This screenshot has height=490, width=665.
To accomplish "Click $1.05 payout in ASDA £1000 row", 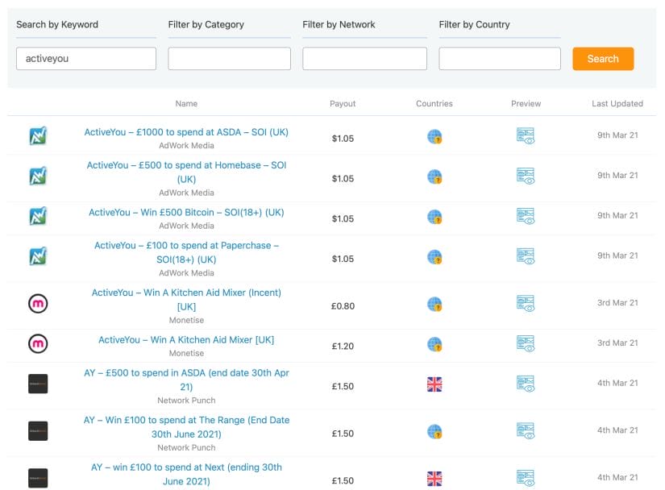I will point(343,139).
